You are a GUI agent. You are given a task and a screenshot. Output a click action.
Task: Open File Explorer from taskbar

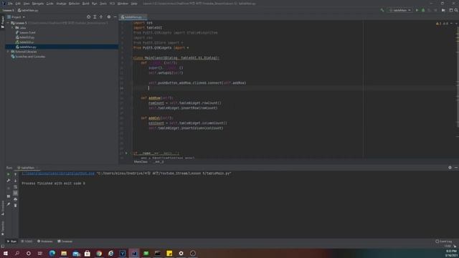pyautogui.click(x=64, y=253)
